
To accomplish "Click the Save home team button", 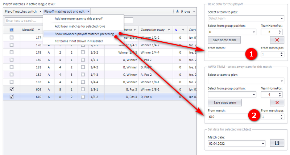I will click(x=224, y=40).
